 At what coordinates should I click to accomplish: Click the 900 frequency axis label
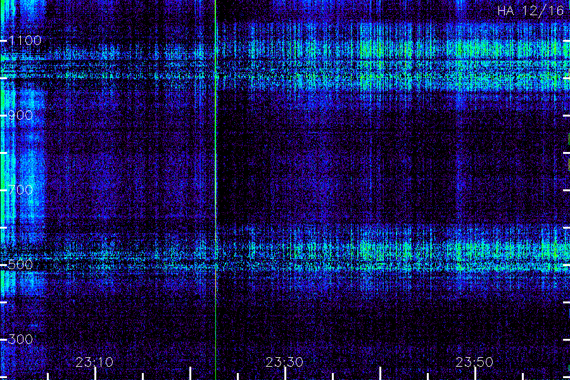coord(20,115)
